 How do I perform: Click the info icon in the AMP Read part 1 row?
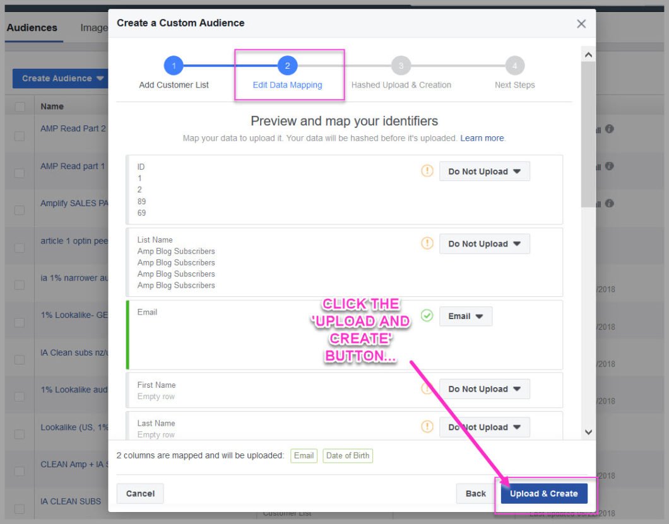coord(610,166)
